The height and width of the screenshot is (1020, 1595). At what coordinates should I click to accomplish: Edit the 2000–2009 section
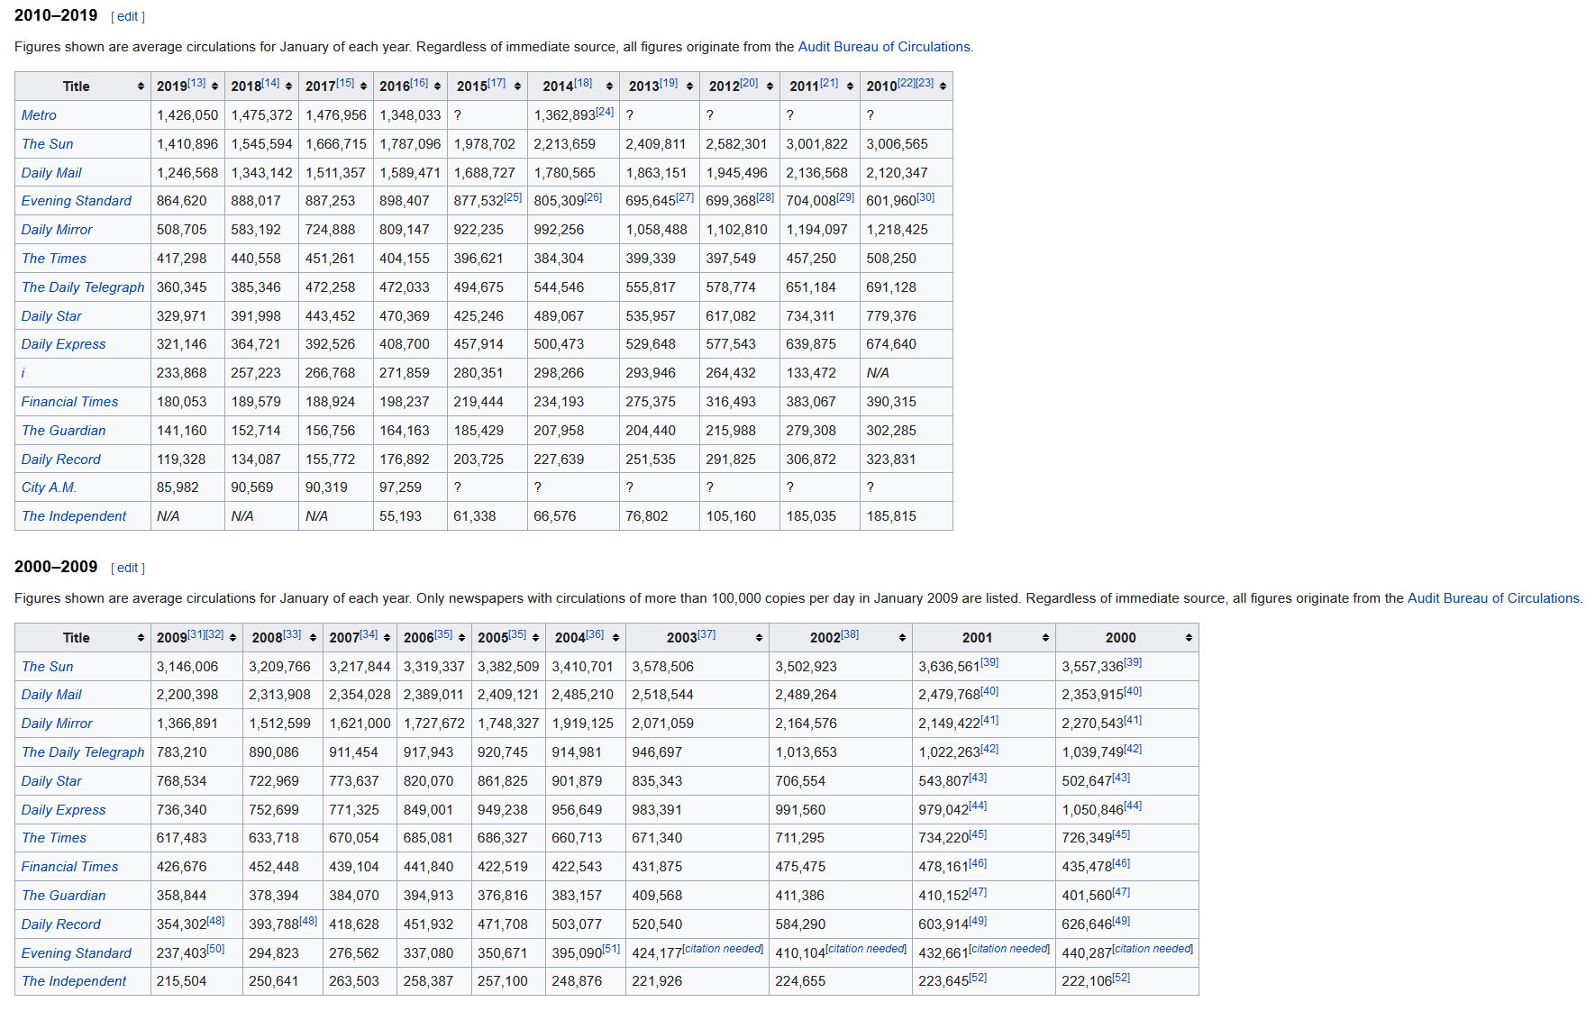127,568
